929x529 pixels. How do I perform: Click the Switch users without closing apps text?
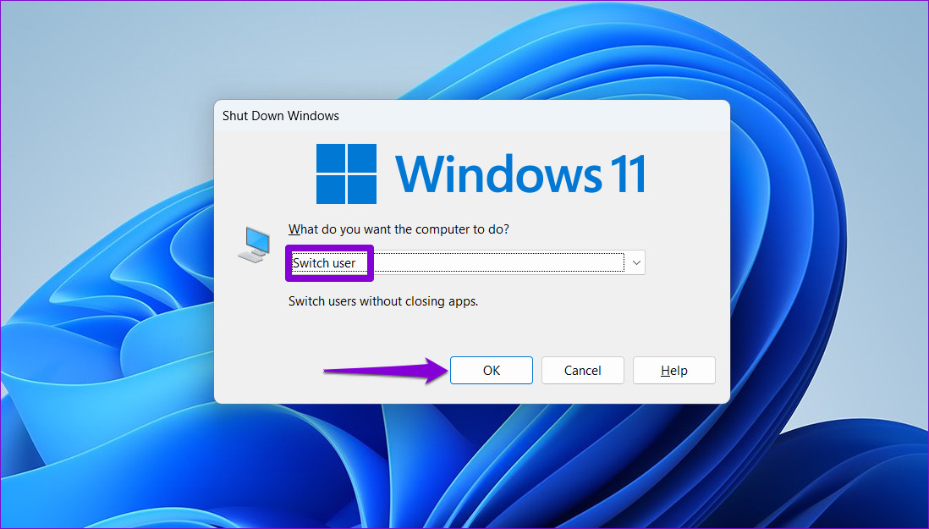tap(382, 300)
